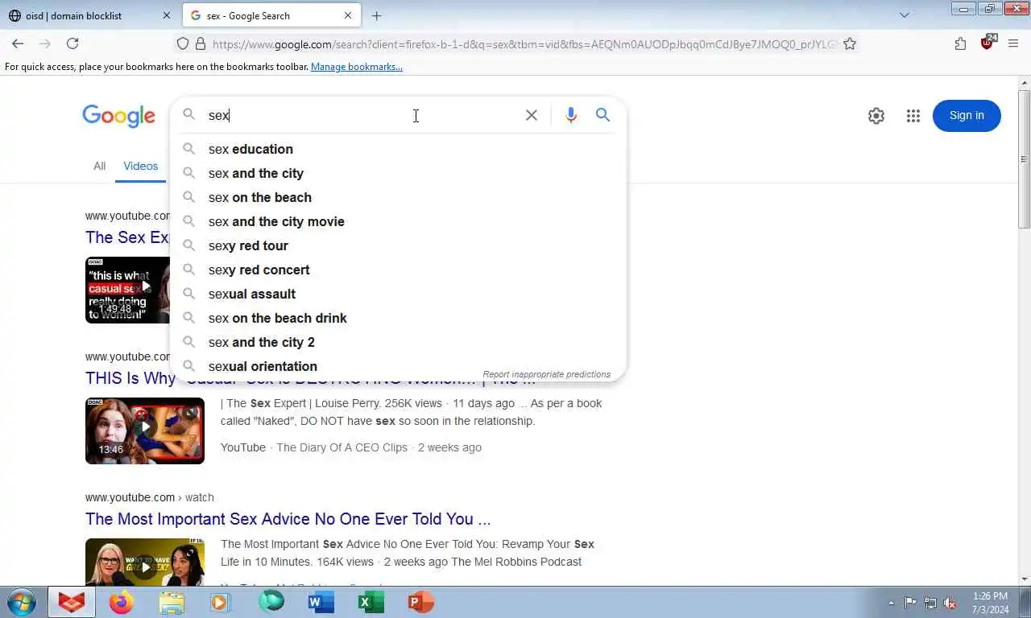Show hidden tray icons arrow
1031x618 pixels.
point(891,603)
